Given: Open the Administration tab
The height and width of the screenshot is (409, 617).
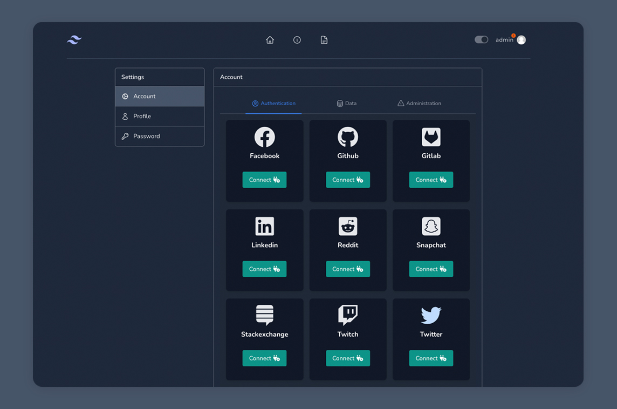Looking at the screenshot, I should [420, 103].
